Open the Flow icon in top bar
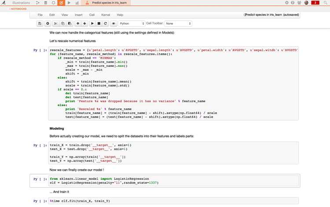Image resolution: width=330 pixels, height=207 pixels. [38, 3]
